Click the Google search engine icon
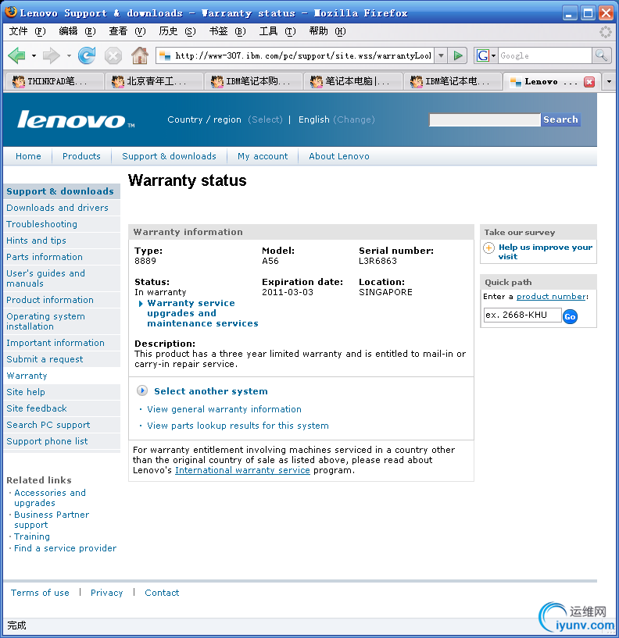 (x=482, y=55)
